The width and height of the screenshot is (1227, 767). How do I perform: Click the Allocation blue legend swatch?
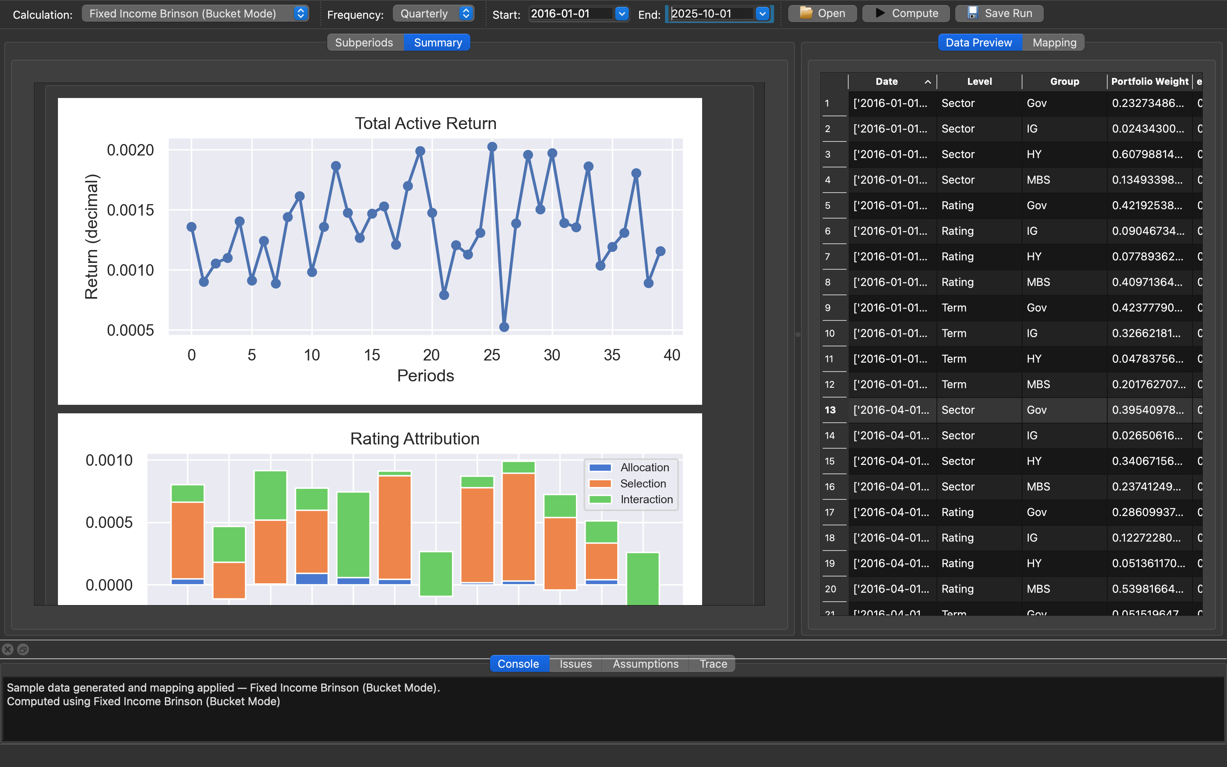[x=600, y=467]
